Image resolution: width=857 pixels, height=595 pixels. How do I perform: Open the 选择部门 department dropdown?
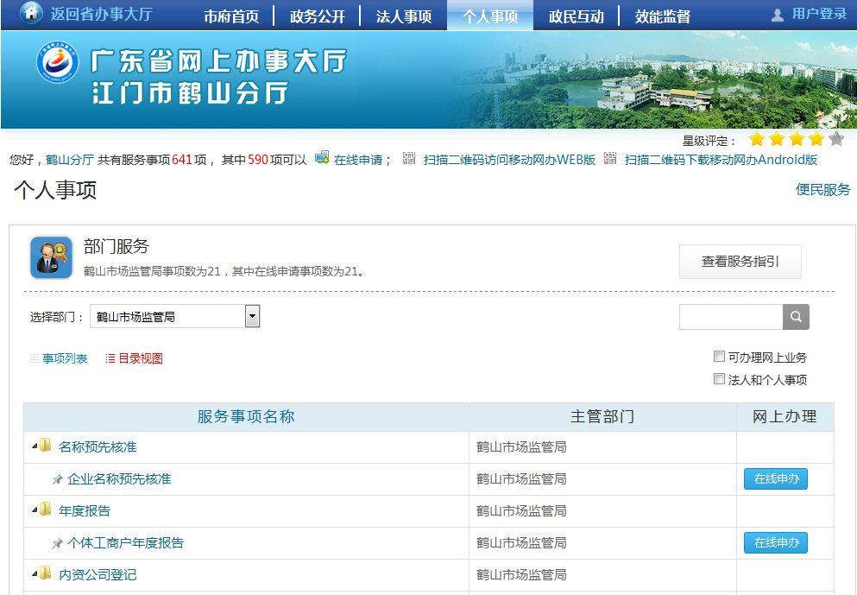[x=252, y=317]
